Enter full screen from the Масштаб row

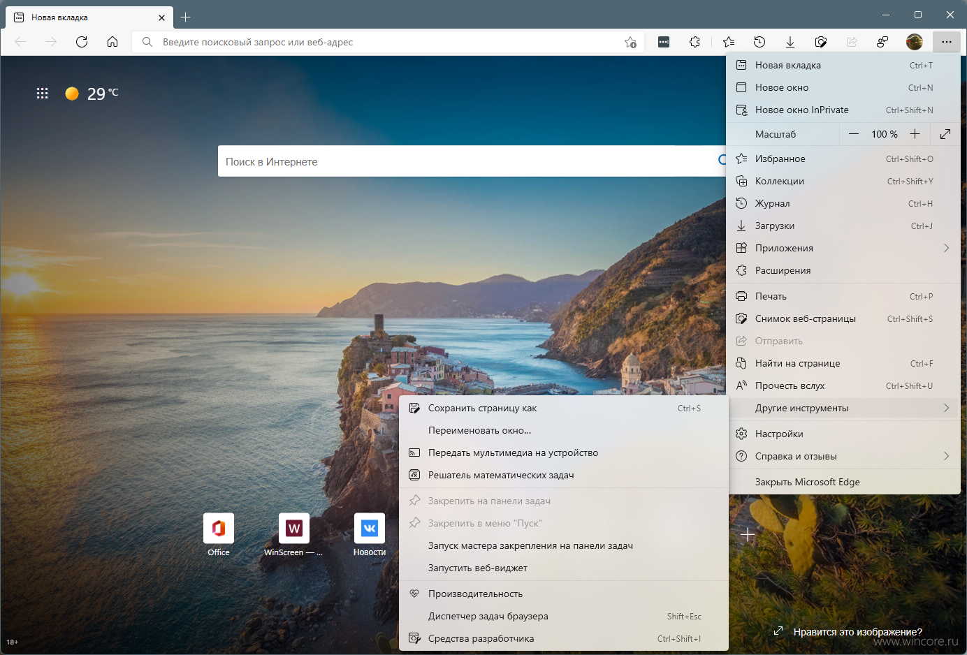tap(945, 134)
